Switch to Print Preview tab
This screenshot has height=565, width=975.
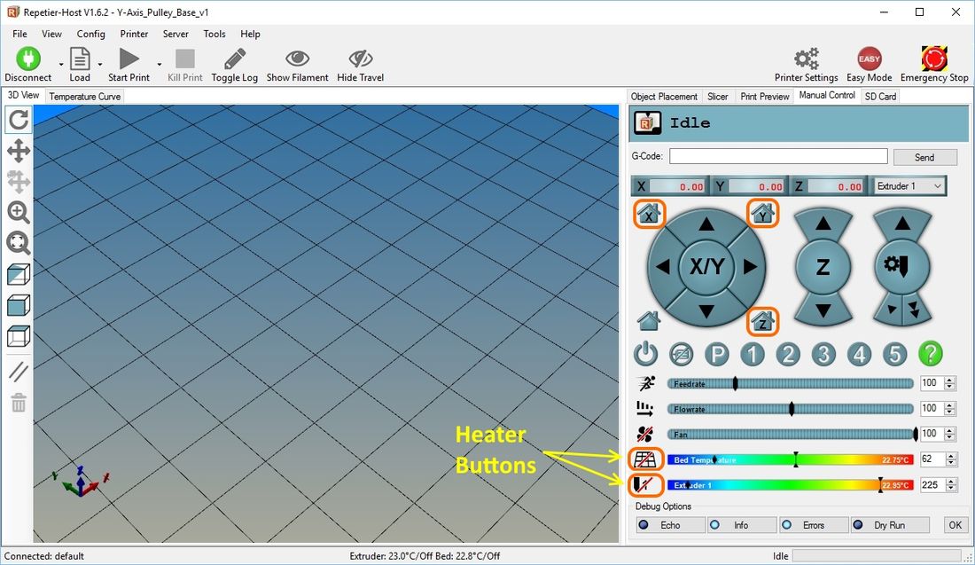coord(765,97)
